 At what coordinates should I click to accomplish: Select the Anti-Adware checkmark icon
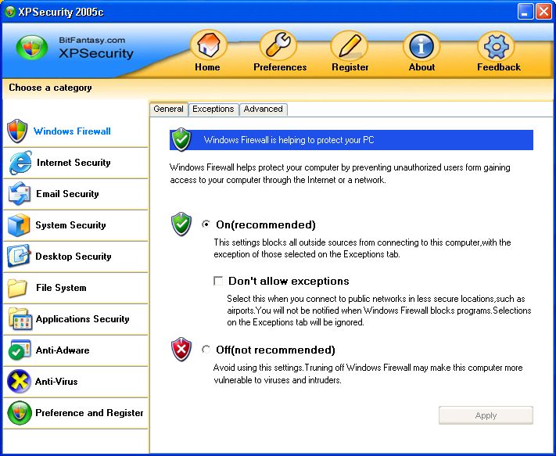19,350
